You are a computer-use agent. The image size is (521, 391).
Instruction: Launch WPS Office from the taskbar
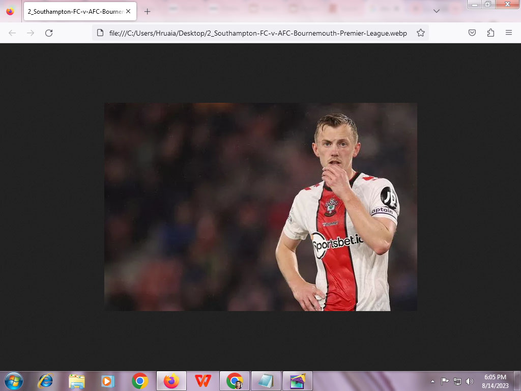click(203, 381)
